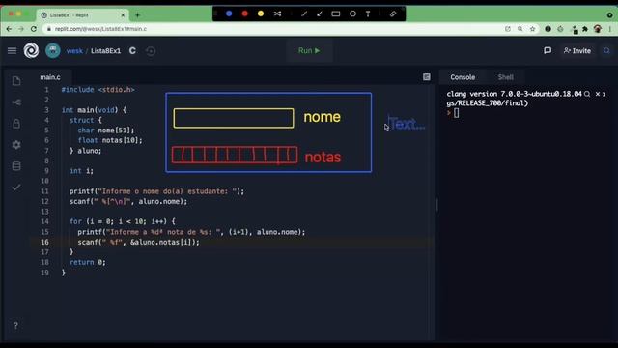Go back in browser history
Viewport: 618px width, 348px height.
[x=9, y=29]
